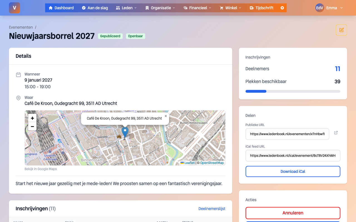Click the iCal feed URL field
The width and height of the screenshot is (356, 222).
pyautogui.click(x=293, y=156)
